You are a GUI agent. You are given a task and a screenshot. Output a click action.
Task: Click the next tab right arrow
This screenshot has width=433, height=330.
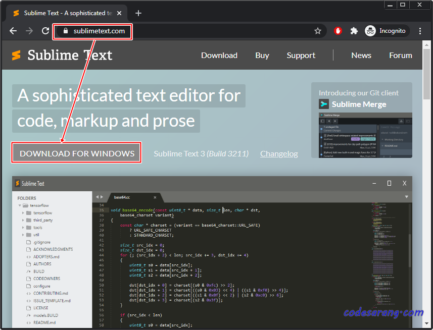[x=102, y=197]
